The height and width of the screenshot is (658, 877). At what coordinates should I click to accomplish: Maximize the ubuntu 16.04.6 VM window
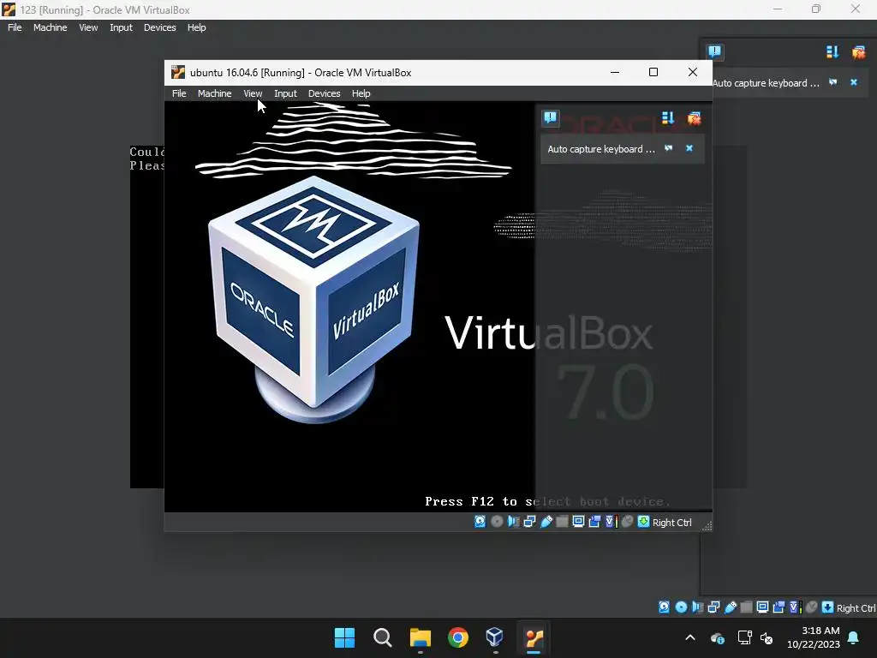[653, 72]
